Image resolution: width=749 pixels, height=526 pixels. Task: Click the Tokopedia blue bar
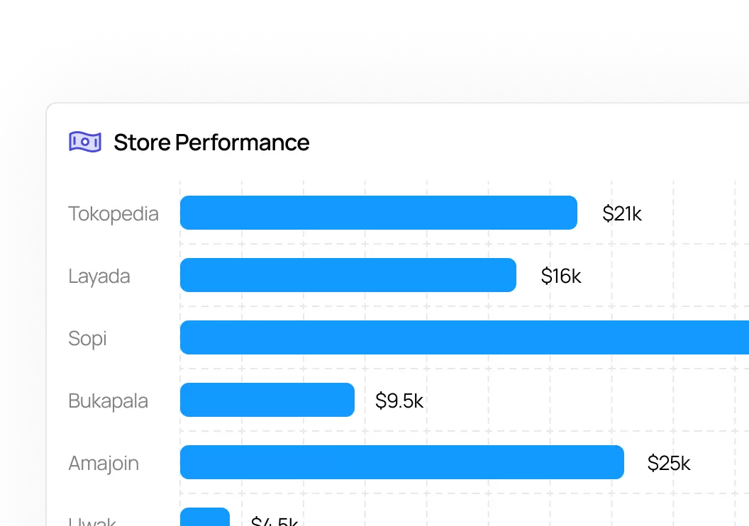click(x=378, y=213)
